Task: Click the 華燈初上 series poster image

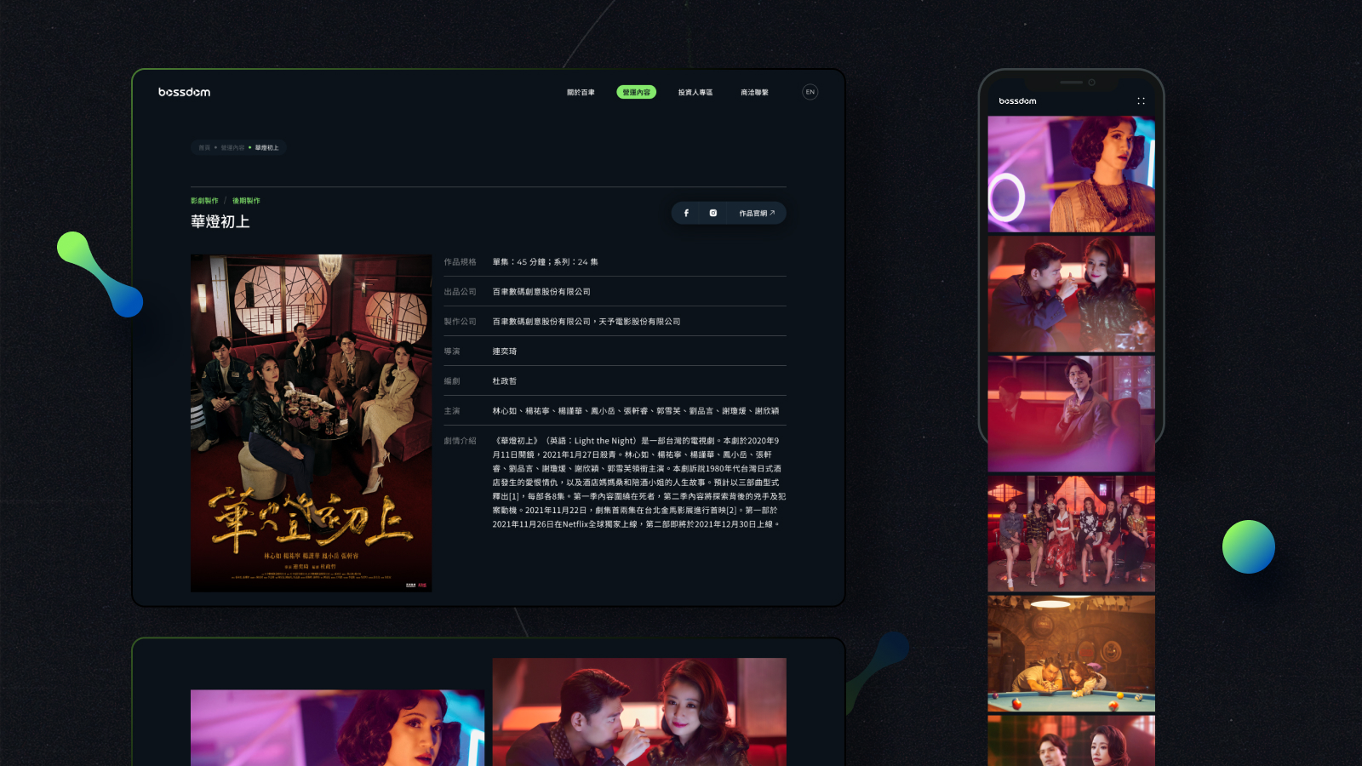Action: pyautogui.click(x=311, y=423)
